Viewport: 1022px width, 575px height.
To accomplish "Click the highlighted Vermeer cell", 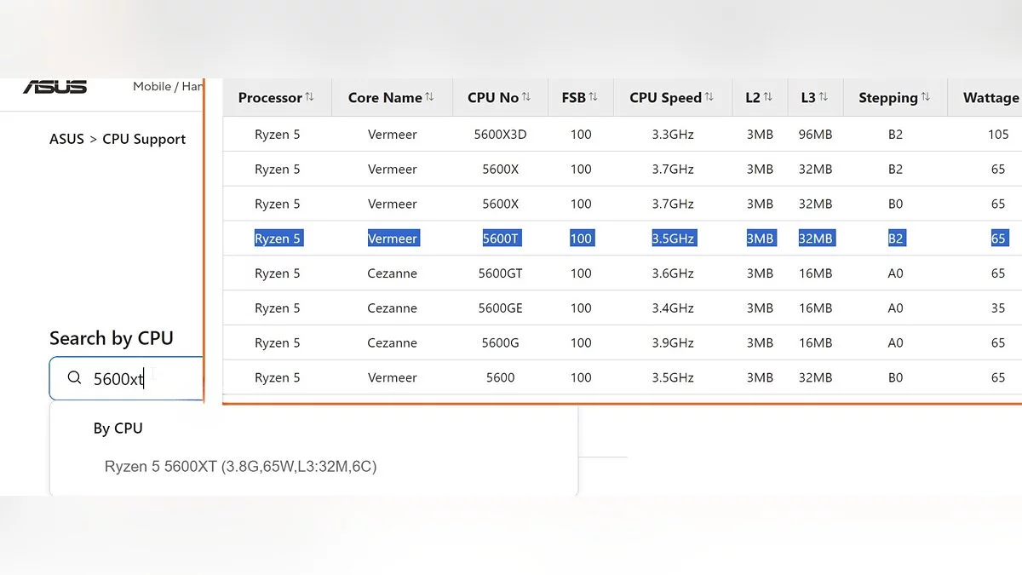I will 393,239.
